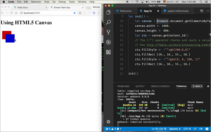Open the Search view in VS Code

108,22
